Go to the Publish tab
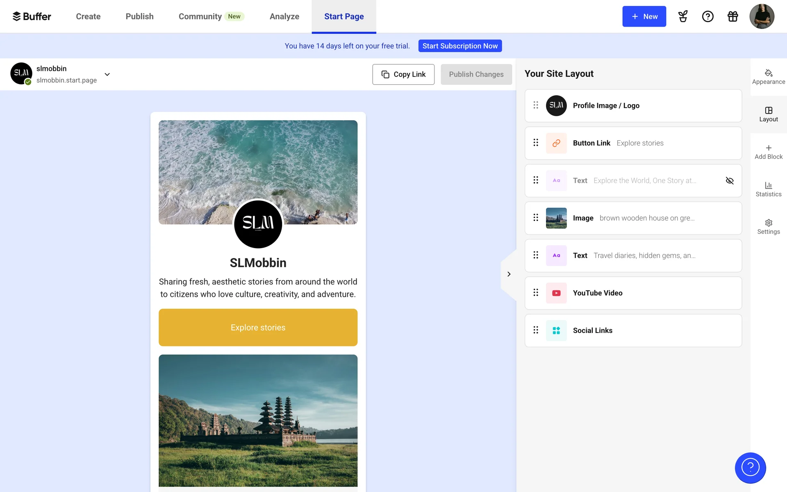Screen dimensions: 787x492 tap(139, 16)
